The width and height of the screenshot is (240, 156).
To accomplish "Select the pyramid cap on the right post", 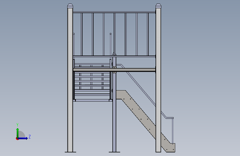I will coord(158,6).
